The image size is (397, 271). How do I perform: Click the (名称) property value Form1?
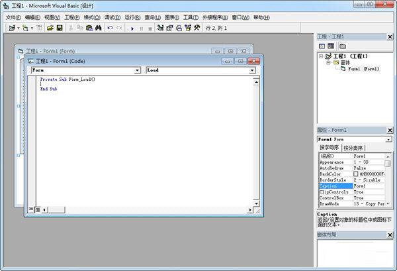[369, 156]
